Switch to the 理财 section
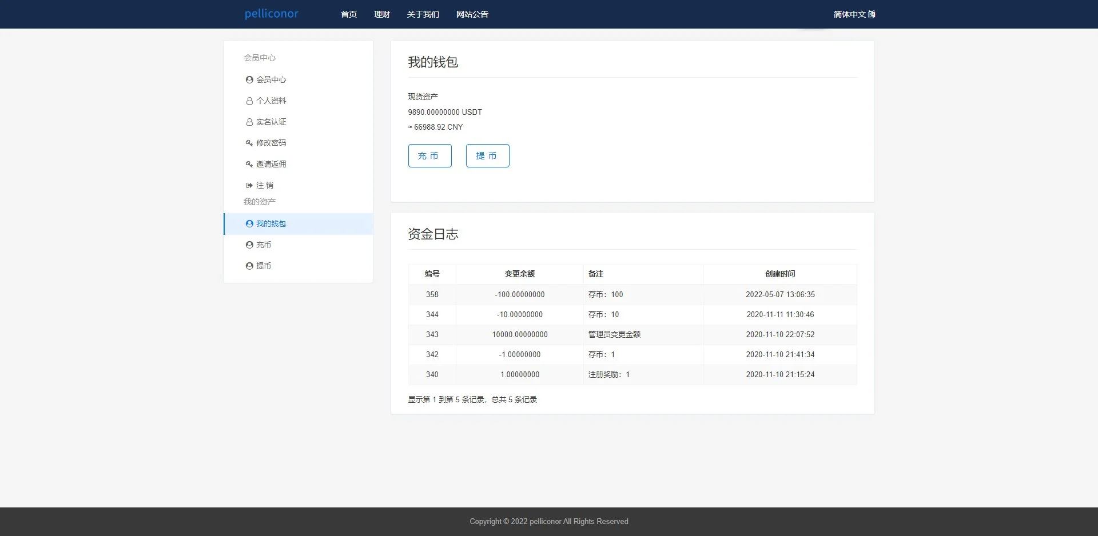 coord(381,14)
